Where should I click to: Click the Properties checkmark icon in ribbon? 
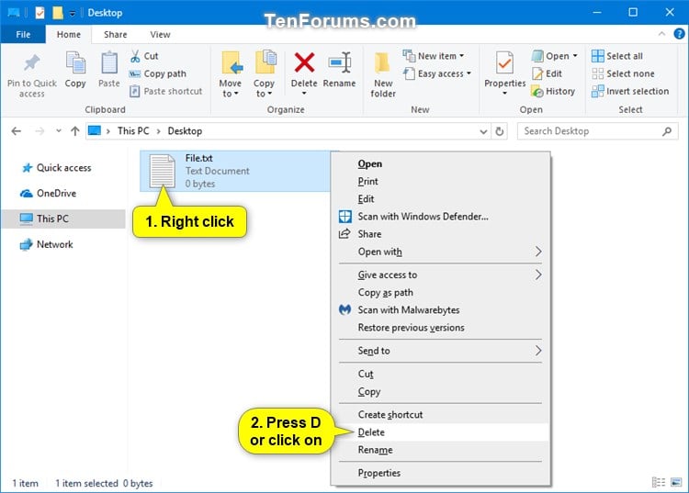pos(504,62)
